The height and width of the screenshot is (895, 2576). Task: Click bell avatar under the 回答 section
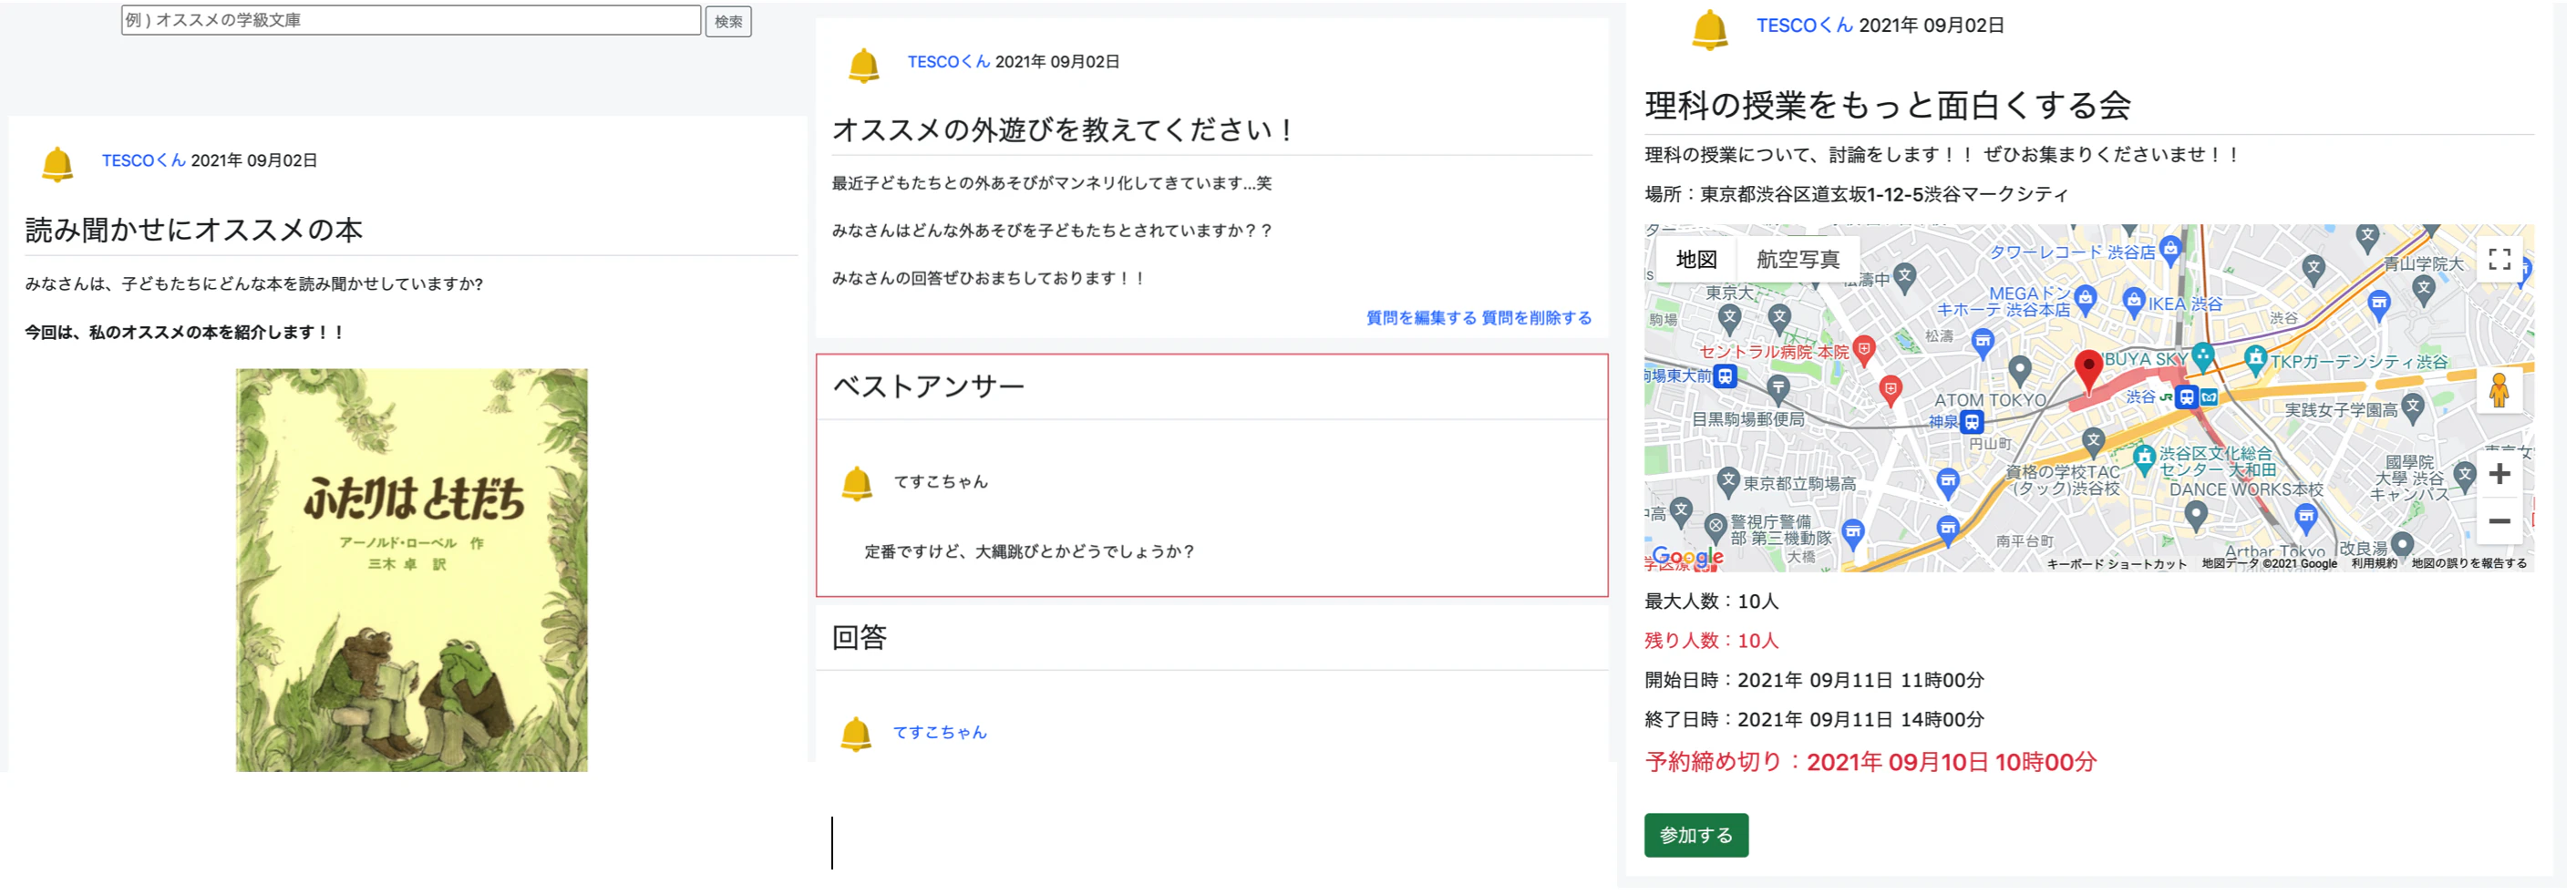pos(856,734)
